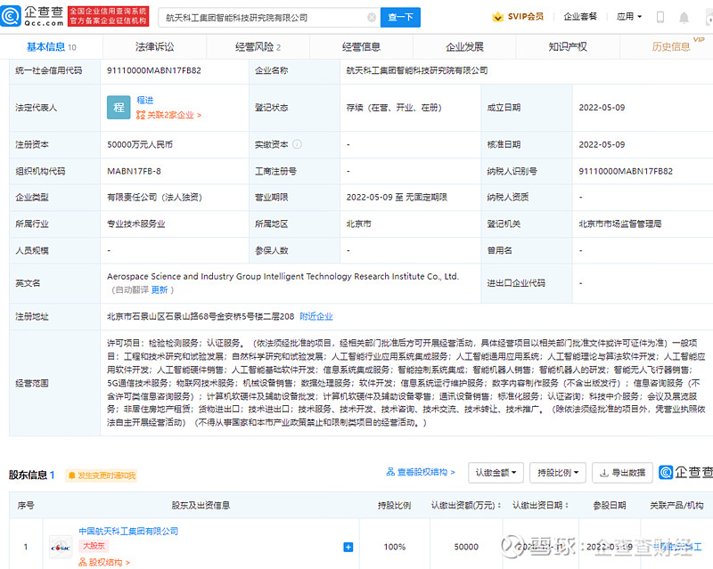Sort by the 认缴出资额(万元) column header
Viewport: 713px width, 569px height.
point(465,506)
